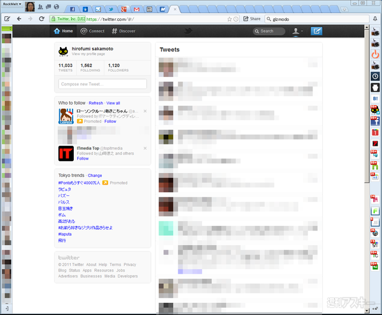Follow the promoted Lawson account
The image size is (382, 315).
point(110,122)
